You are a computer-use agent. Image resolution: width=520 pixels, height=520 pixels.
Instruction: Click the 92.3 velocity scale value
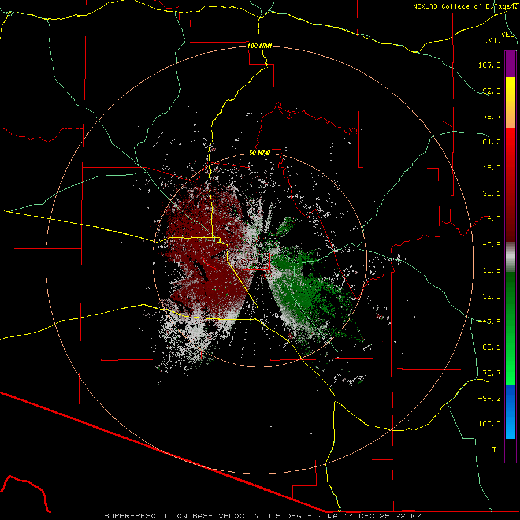click(492, 91)
